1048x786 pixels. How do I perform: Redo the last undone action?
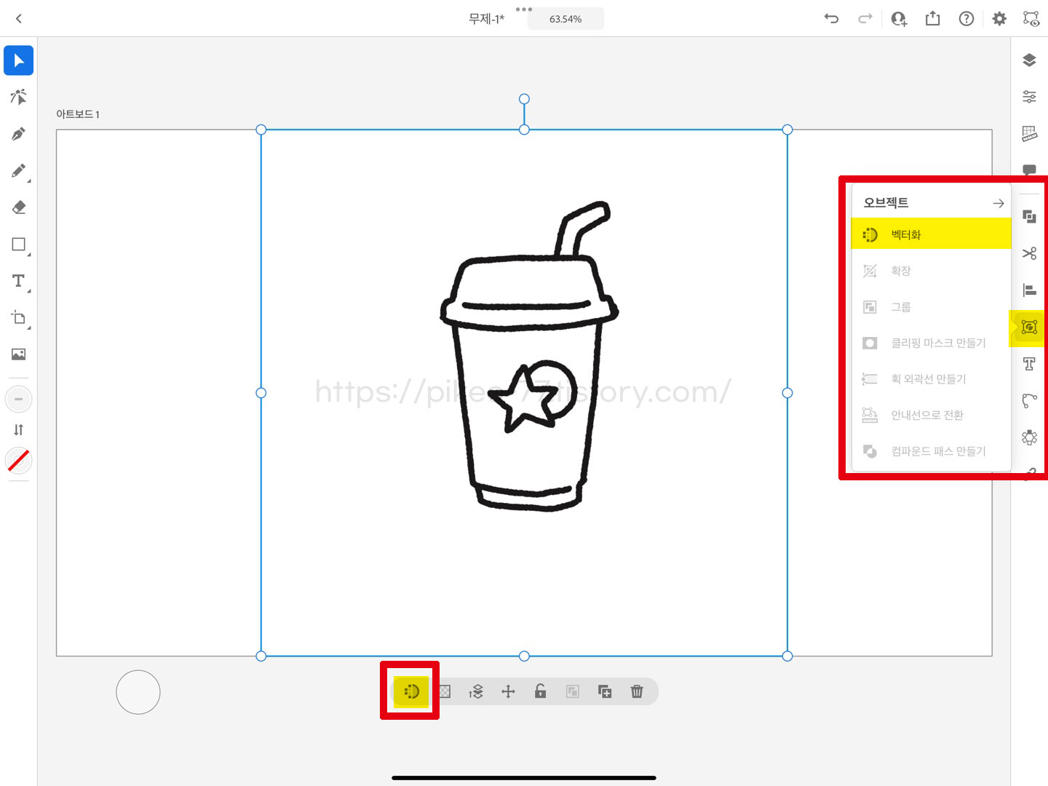point(865,19)
